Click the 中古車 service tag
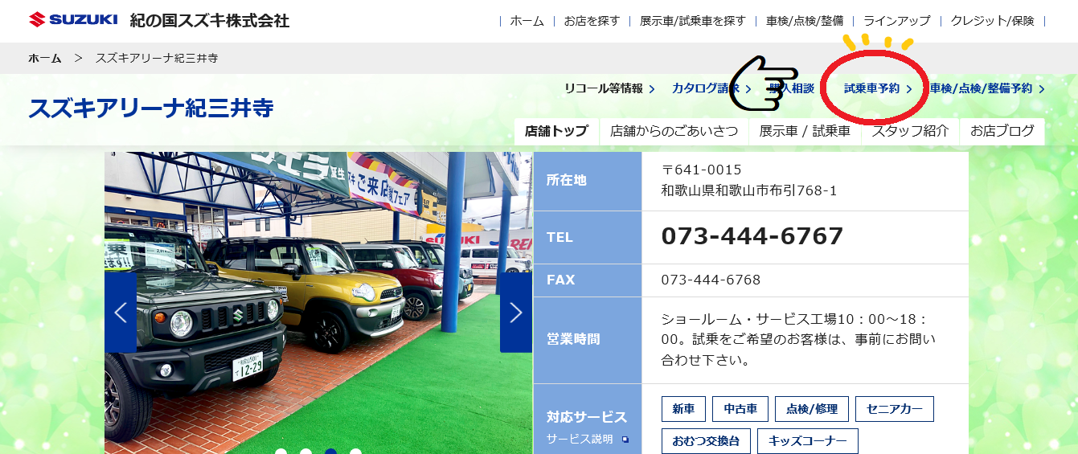This screenshot has width=1078, height=454. 740,409
